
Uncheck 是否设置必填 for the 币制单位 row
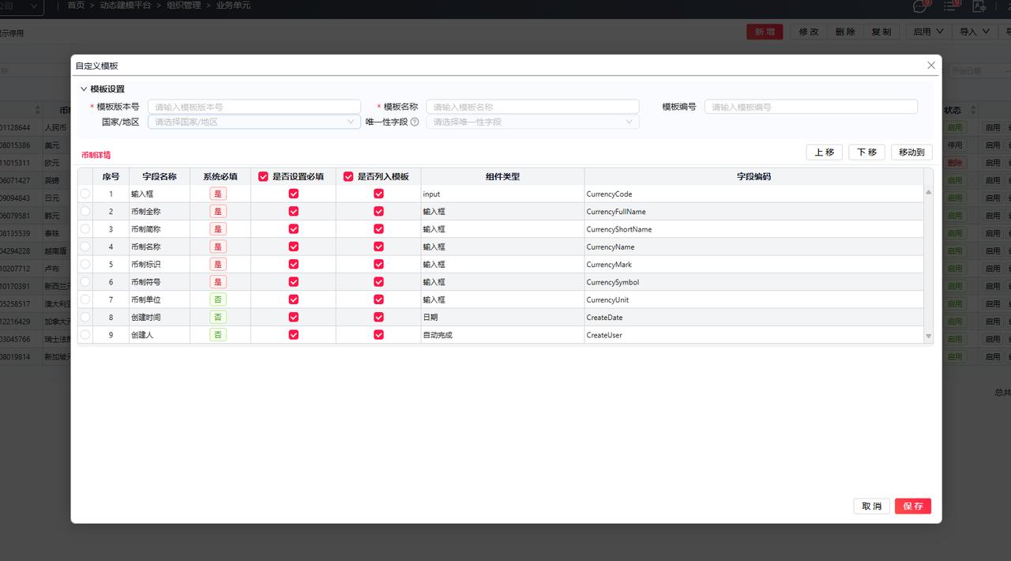click(x=294, y=299)
